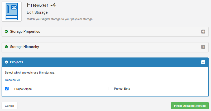211x111 pixels.
Task: Collapse Projects section with minus icon
Action: click(x=203, y=62)
